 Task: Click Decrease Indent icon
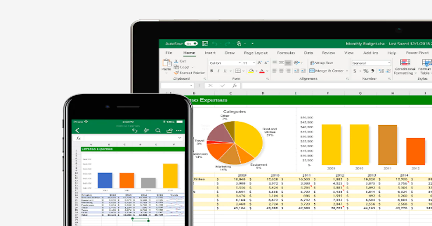(297, 71)
